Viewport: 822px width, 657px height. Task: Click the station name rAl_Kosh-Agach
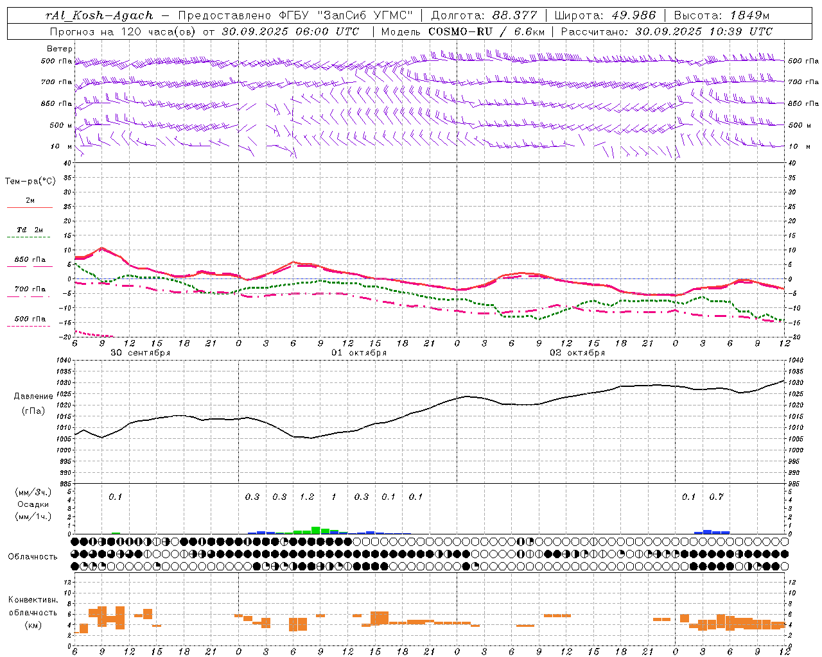100,15
